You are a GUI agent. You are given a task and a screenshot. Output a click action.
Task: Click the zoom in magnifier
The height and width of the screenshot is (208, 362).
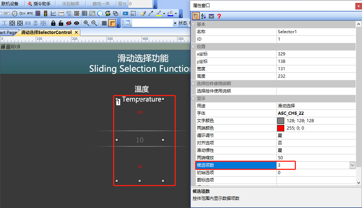click(86, 23)
